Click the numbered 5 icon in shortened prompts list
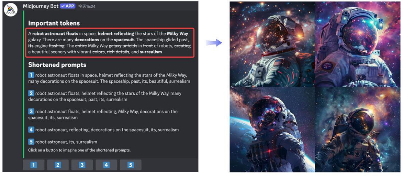 (x=31, y=142)
